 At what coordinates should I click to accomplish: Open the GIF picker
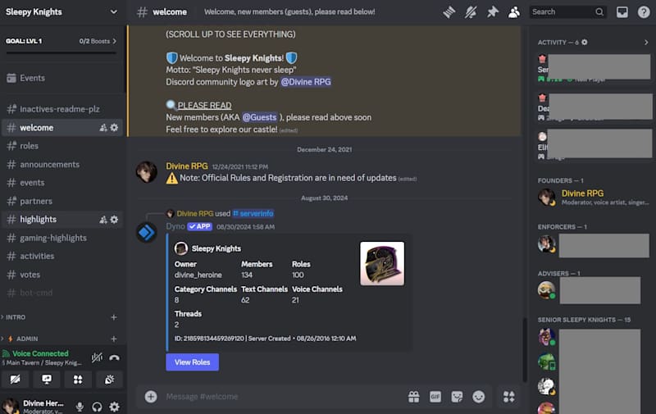(x=435, y=397)
